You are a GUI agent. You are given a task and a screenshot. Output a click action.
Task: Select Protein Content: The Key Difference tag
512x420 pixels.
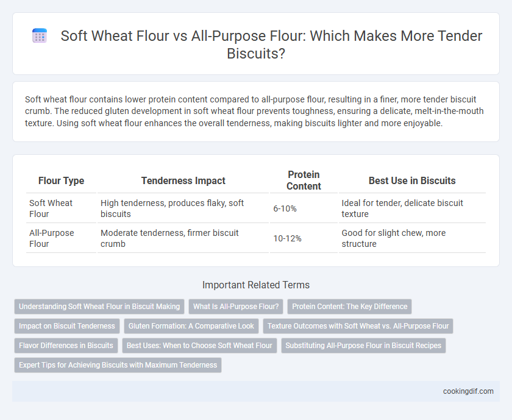tap(349, 307)
